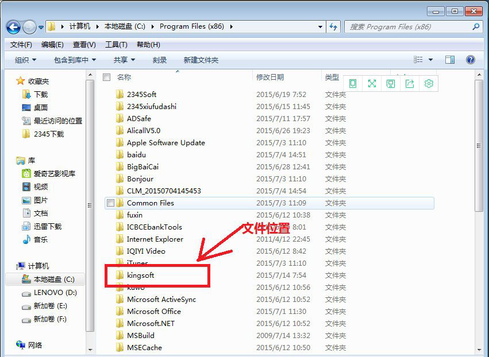Check the Common Files row checkbox
This screenshot has width=489, height=357.
click(110, 203)
